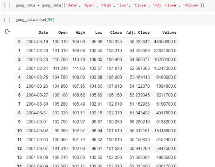Screen dimensions: 215x167
Task: Select date cell 2004-08-20
Action: [x=37, y=51]
